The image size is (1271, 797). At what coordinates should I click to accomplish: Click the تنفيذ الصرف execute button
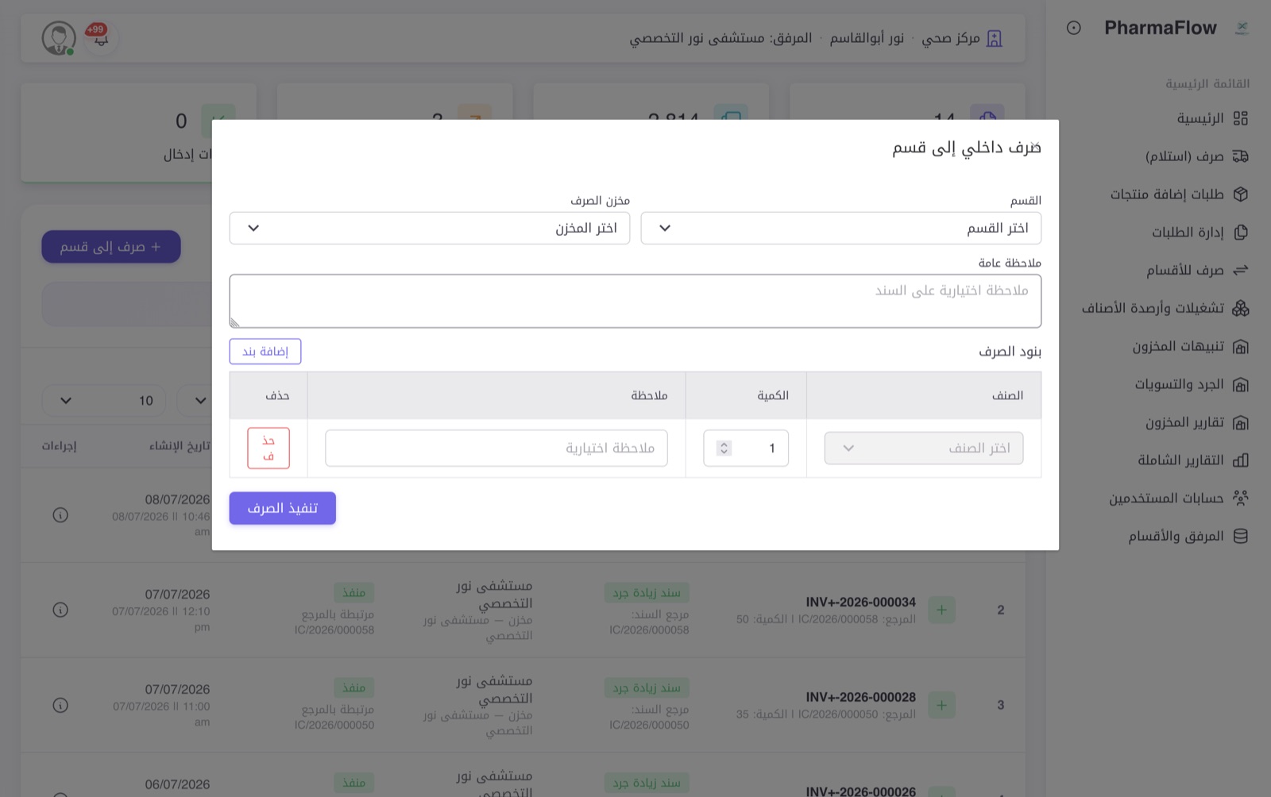[x=283, y=508]
